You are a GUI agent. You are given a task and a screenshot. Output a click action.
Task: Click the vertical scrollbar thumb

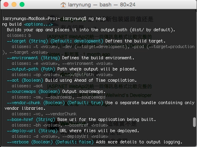click(x=194, y=122)
